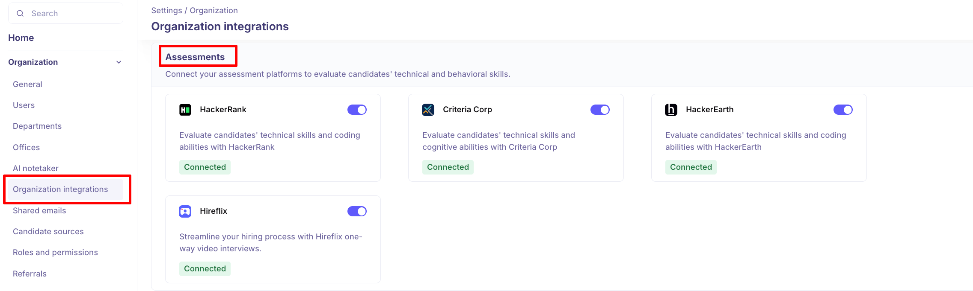Click the HackerRank logo icon

(185, 110)
